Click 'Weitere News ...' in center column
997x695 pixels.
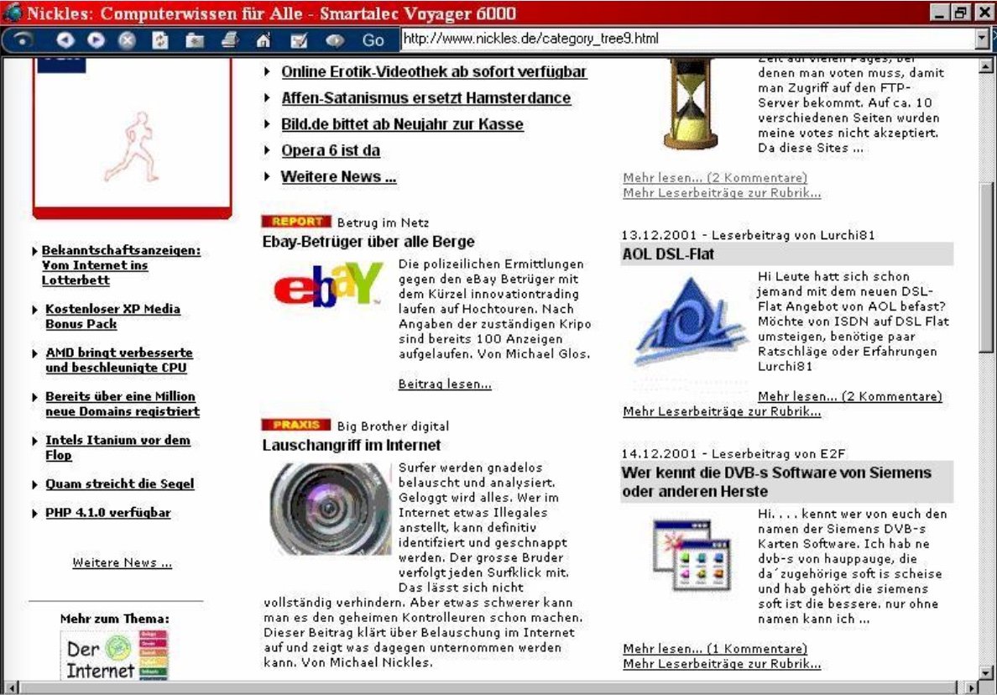(338, 177)
